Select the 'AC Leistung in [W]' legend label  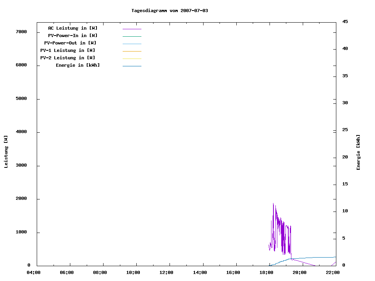(x=73, y=28)
